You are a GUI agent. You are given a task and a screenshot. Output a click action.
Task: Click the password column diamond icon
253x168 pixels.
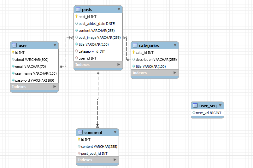click(x=13, y=80)
